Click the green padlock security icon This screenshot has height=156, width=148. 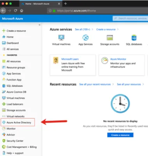tap(54, 11)
